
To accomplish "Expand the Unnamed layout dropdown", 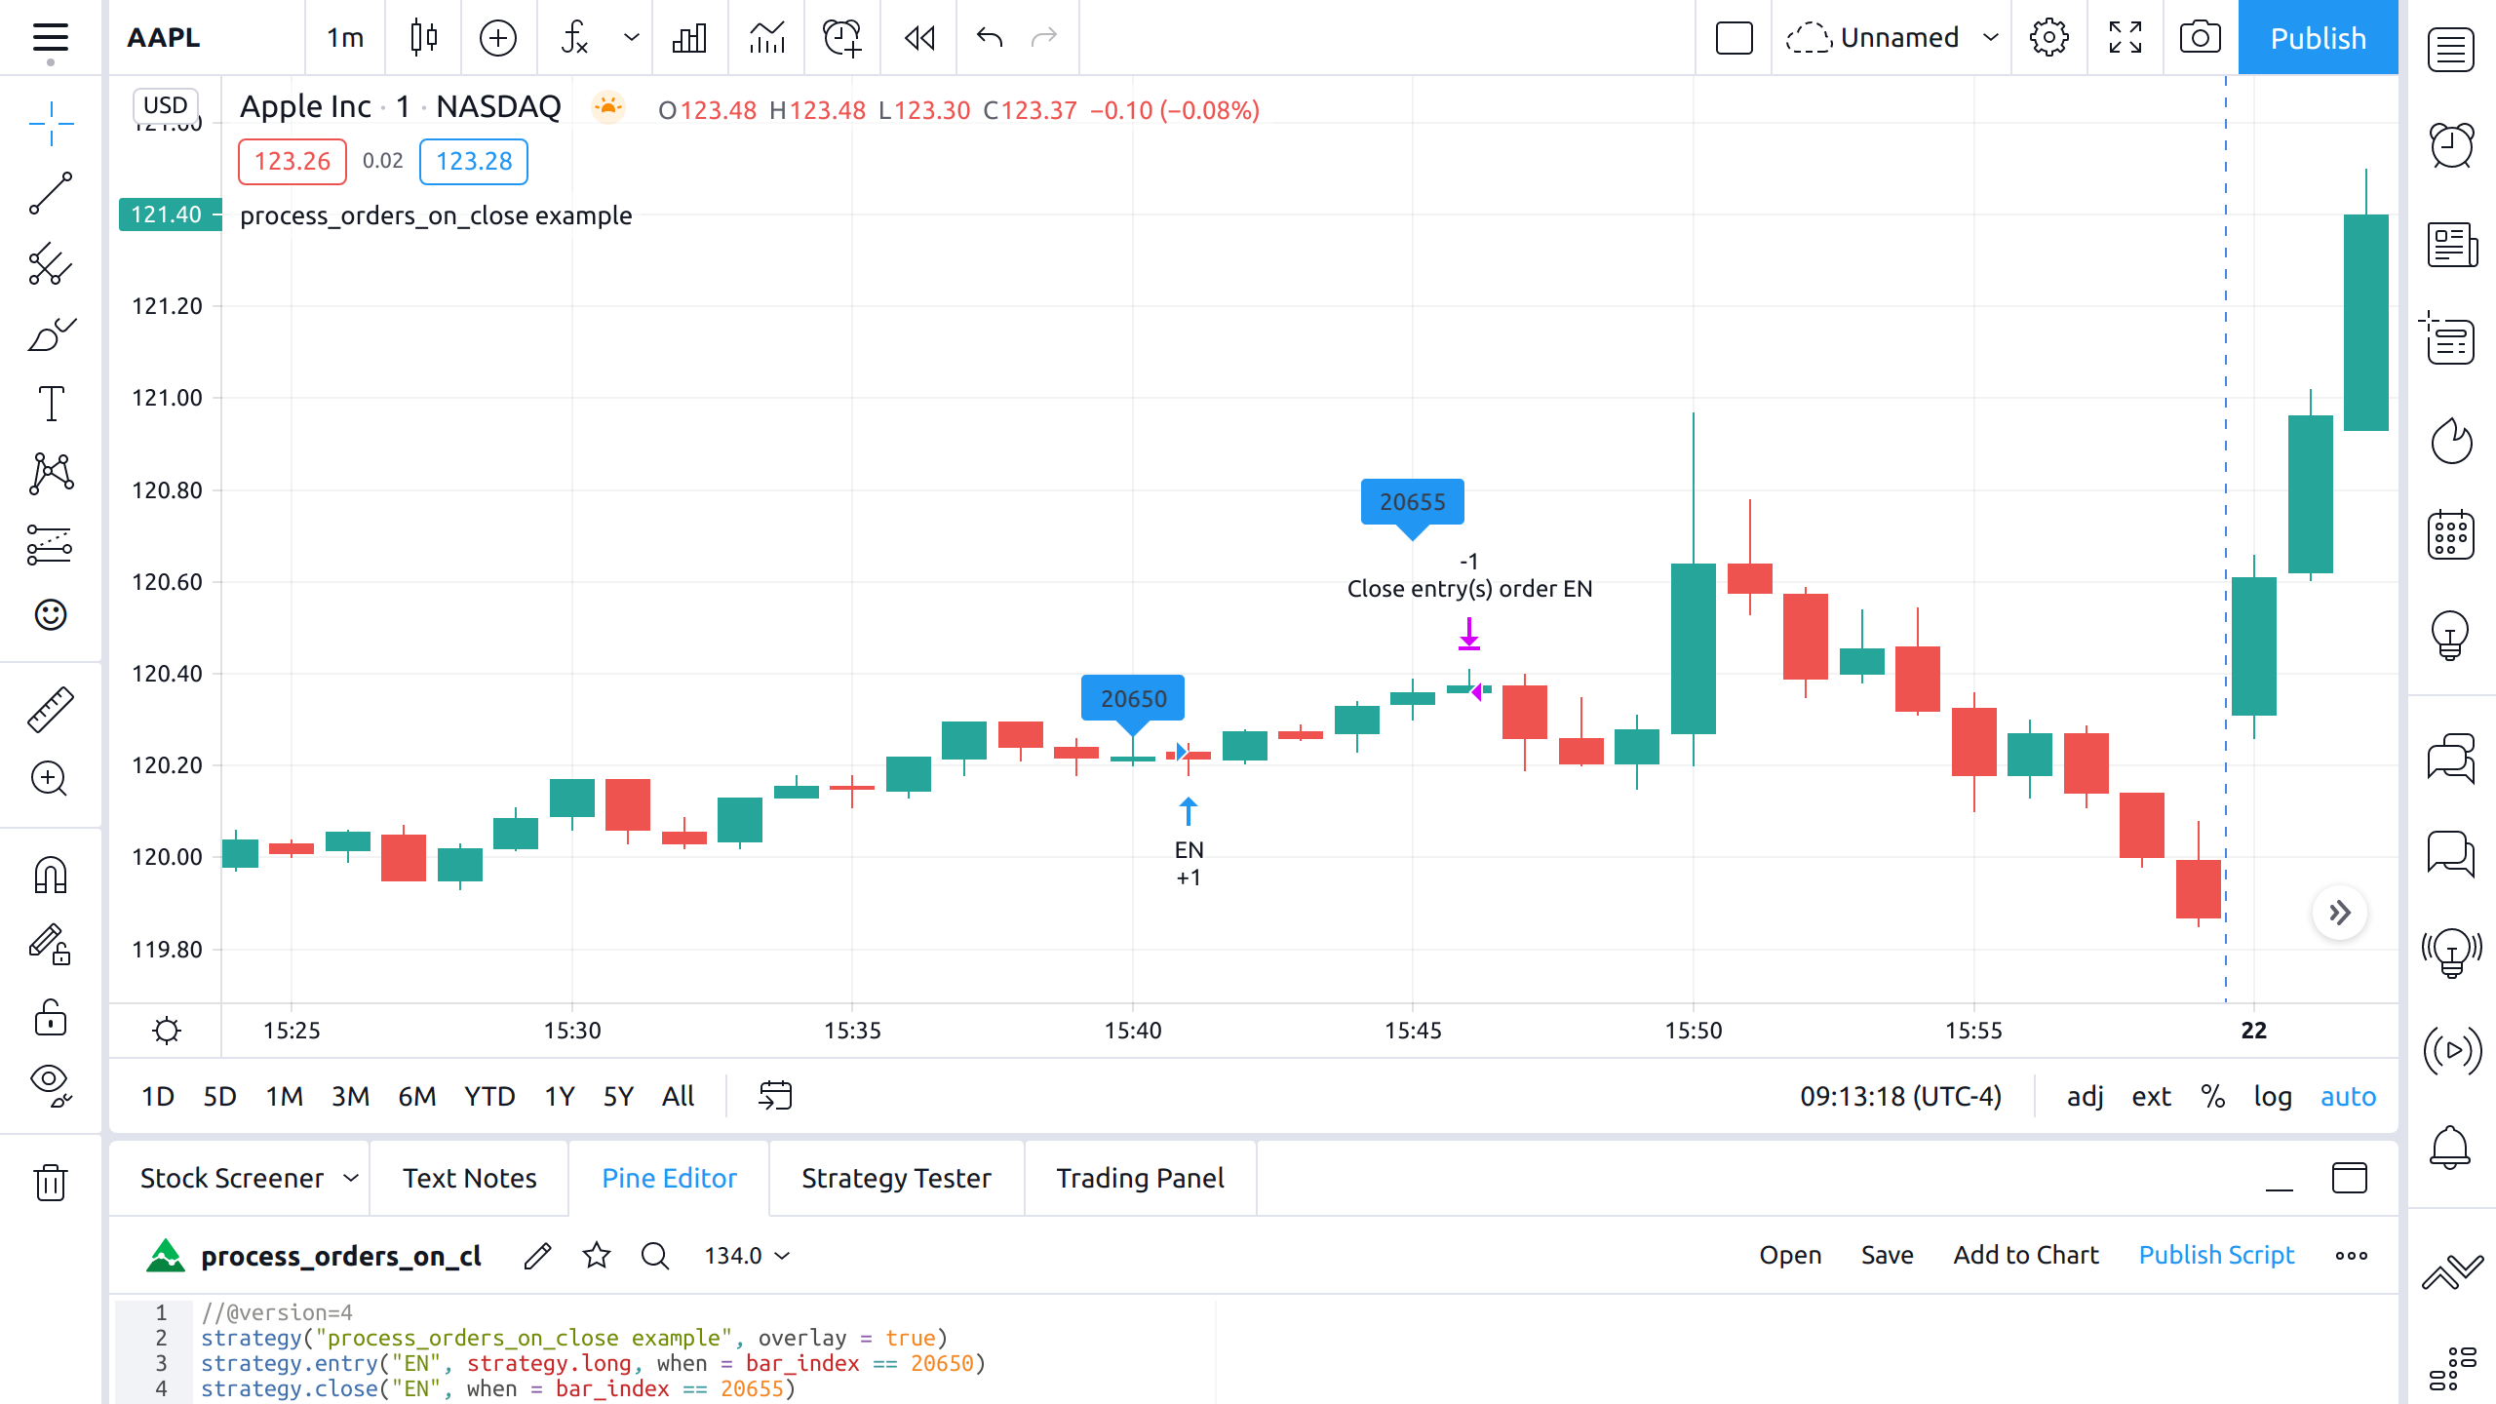I will point(1990,38).
